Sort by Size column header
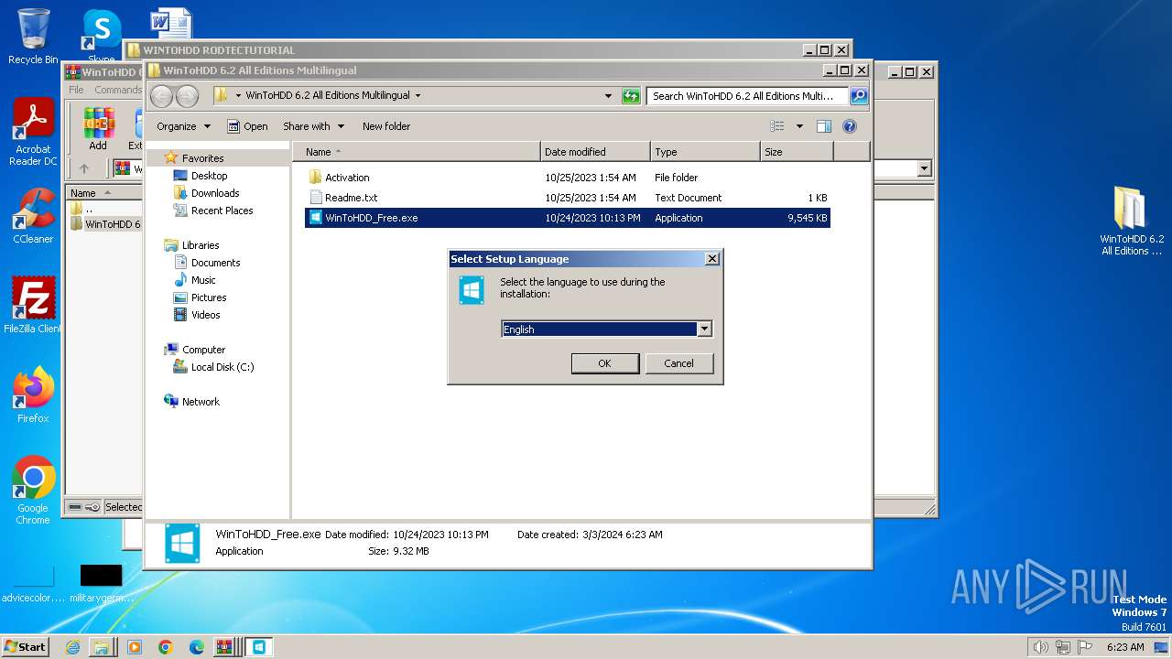 click(797, 152)
